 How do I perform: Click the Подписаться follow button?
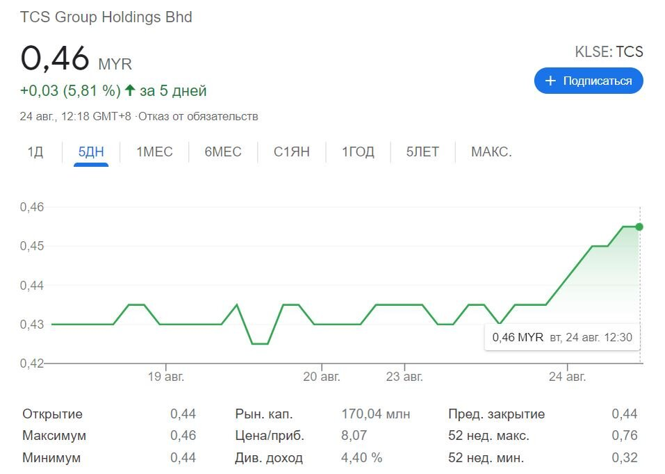589,81
